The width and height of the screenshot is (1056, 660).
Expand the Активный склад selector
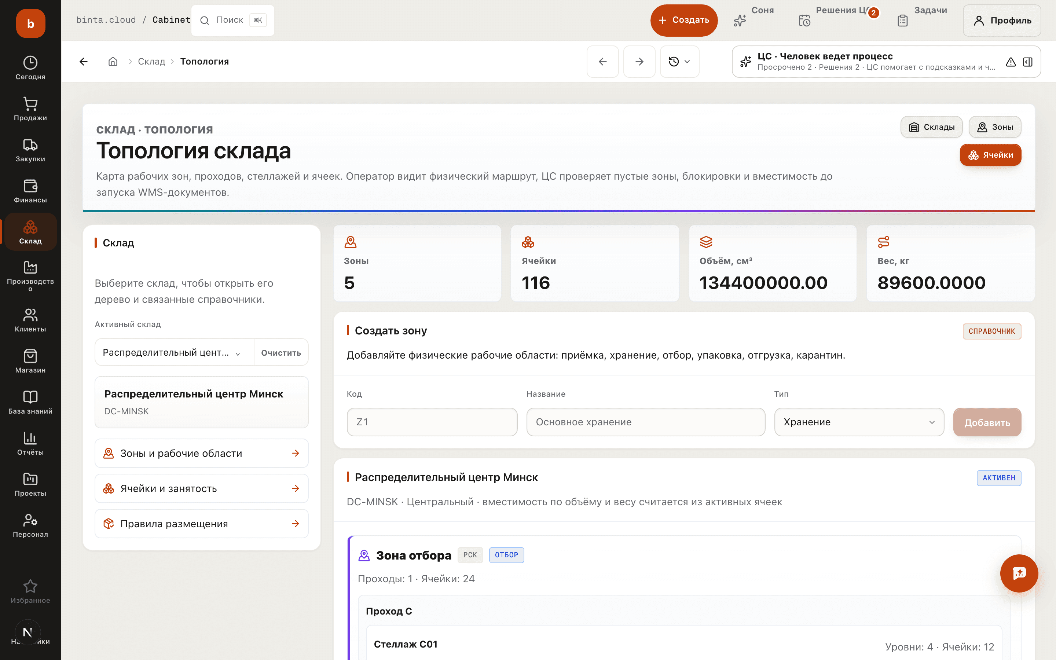pyautogui.click(x=174, y=352)
